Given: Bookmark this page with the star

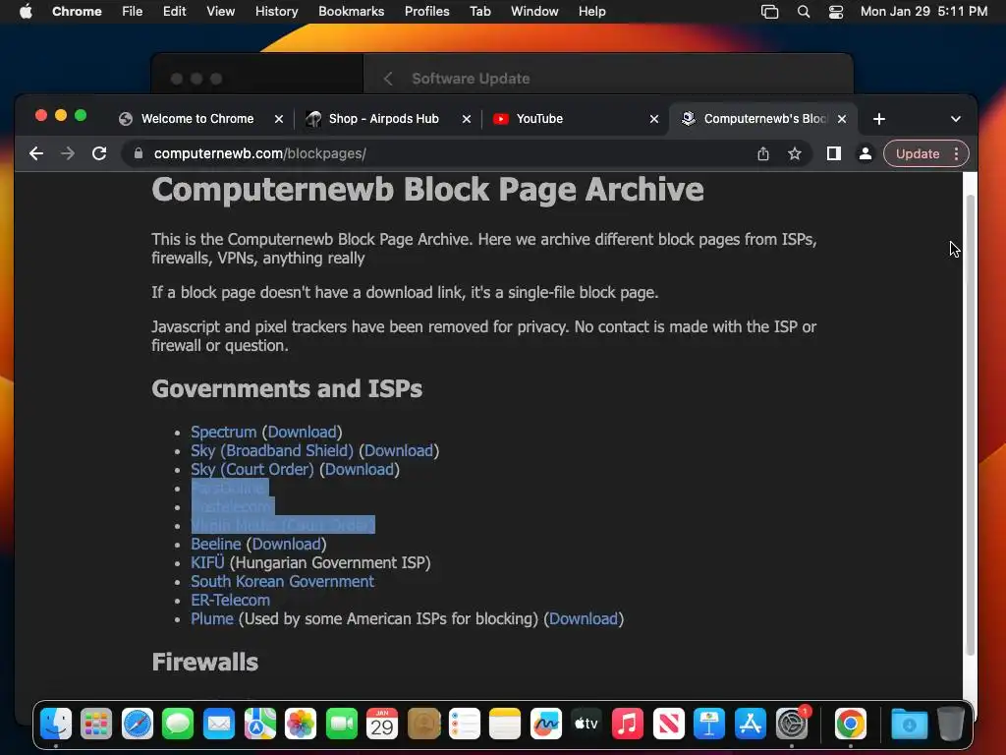Looking at the screenshot, I should (x=794, y=153).
